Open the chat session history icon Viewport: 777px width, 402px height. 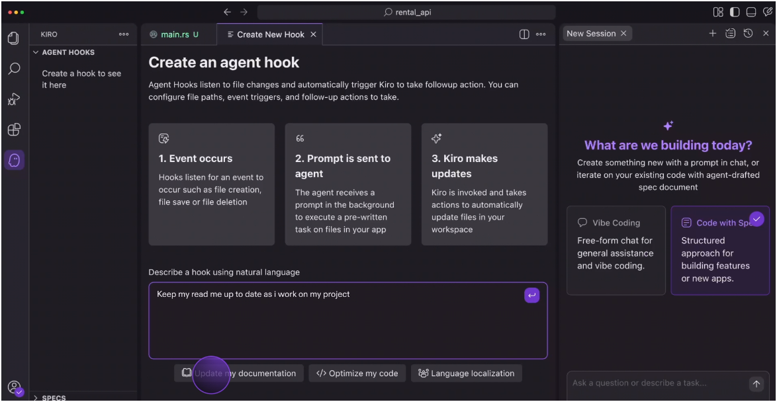[749, 33]
